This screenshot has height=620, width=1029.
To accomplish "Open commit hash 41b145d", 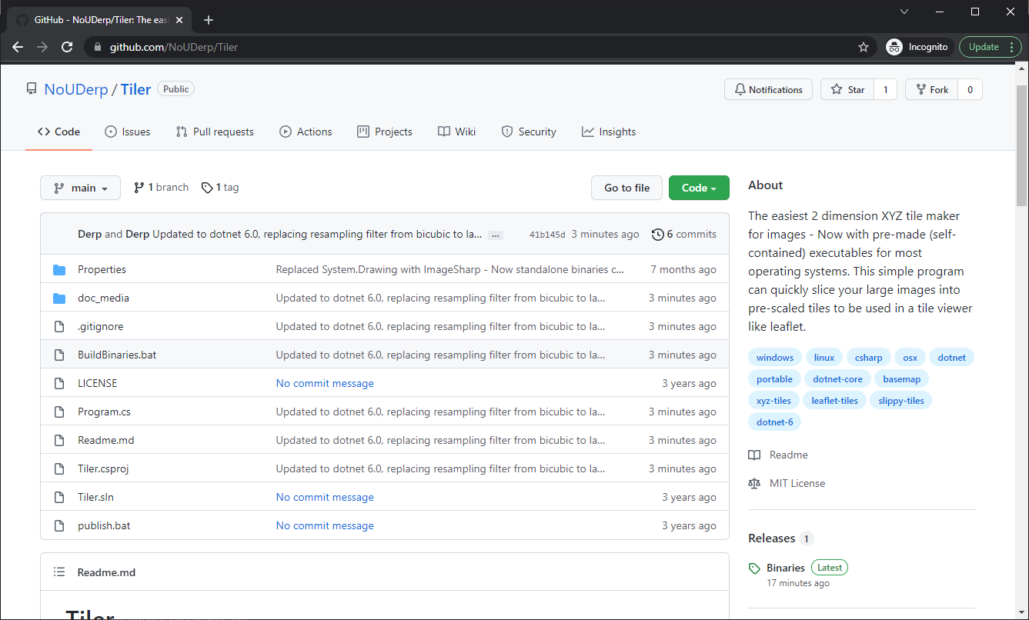I will click(x=547, y=235).
